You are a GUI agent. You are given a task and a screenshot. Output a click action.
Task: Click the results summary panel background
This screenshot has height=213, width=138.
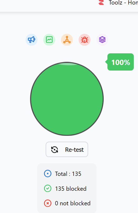tap(67, 188)
